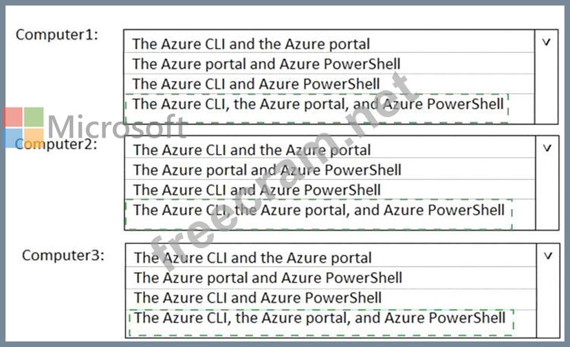This screenshot has height=347, width=570.
Task: Expand the Computer1 dropdown arrow
Action: (547, 42)
